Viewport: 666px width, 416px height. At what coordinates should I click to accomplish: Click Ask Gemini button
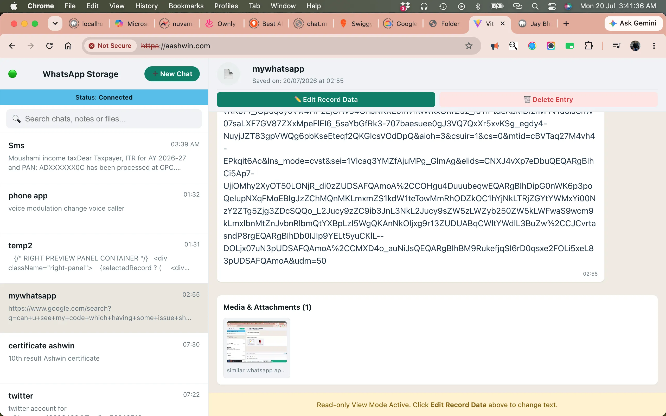pos(633,23)
